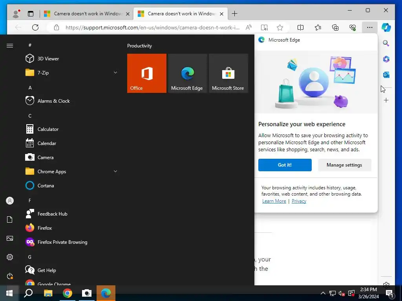
Task: Open the Edge profile icon
Action: pos(16,14)
